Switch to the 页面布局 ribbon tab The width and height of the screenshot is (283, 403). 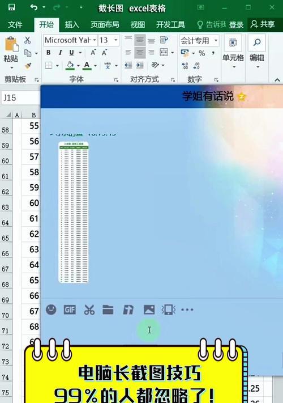(105, 25)
